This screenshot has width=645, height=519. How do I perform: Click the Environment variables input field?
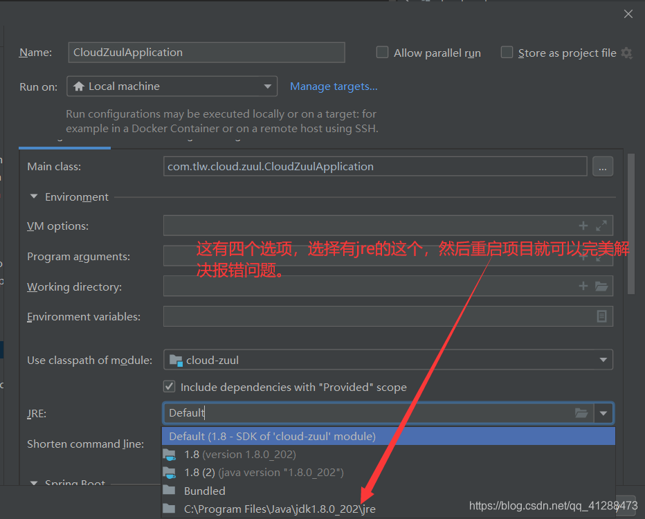388,316
